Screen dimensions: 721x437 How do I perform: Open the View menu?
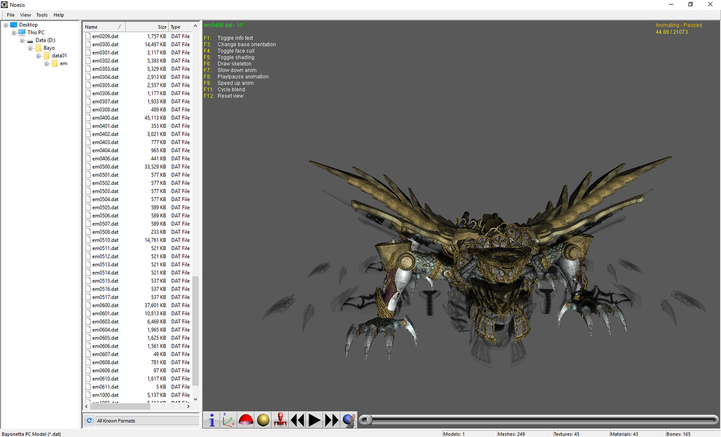tap(25, 15)
